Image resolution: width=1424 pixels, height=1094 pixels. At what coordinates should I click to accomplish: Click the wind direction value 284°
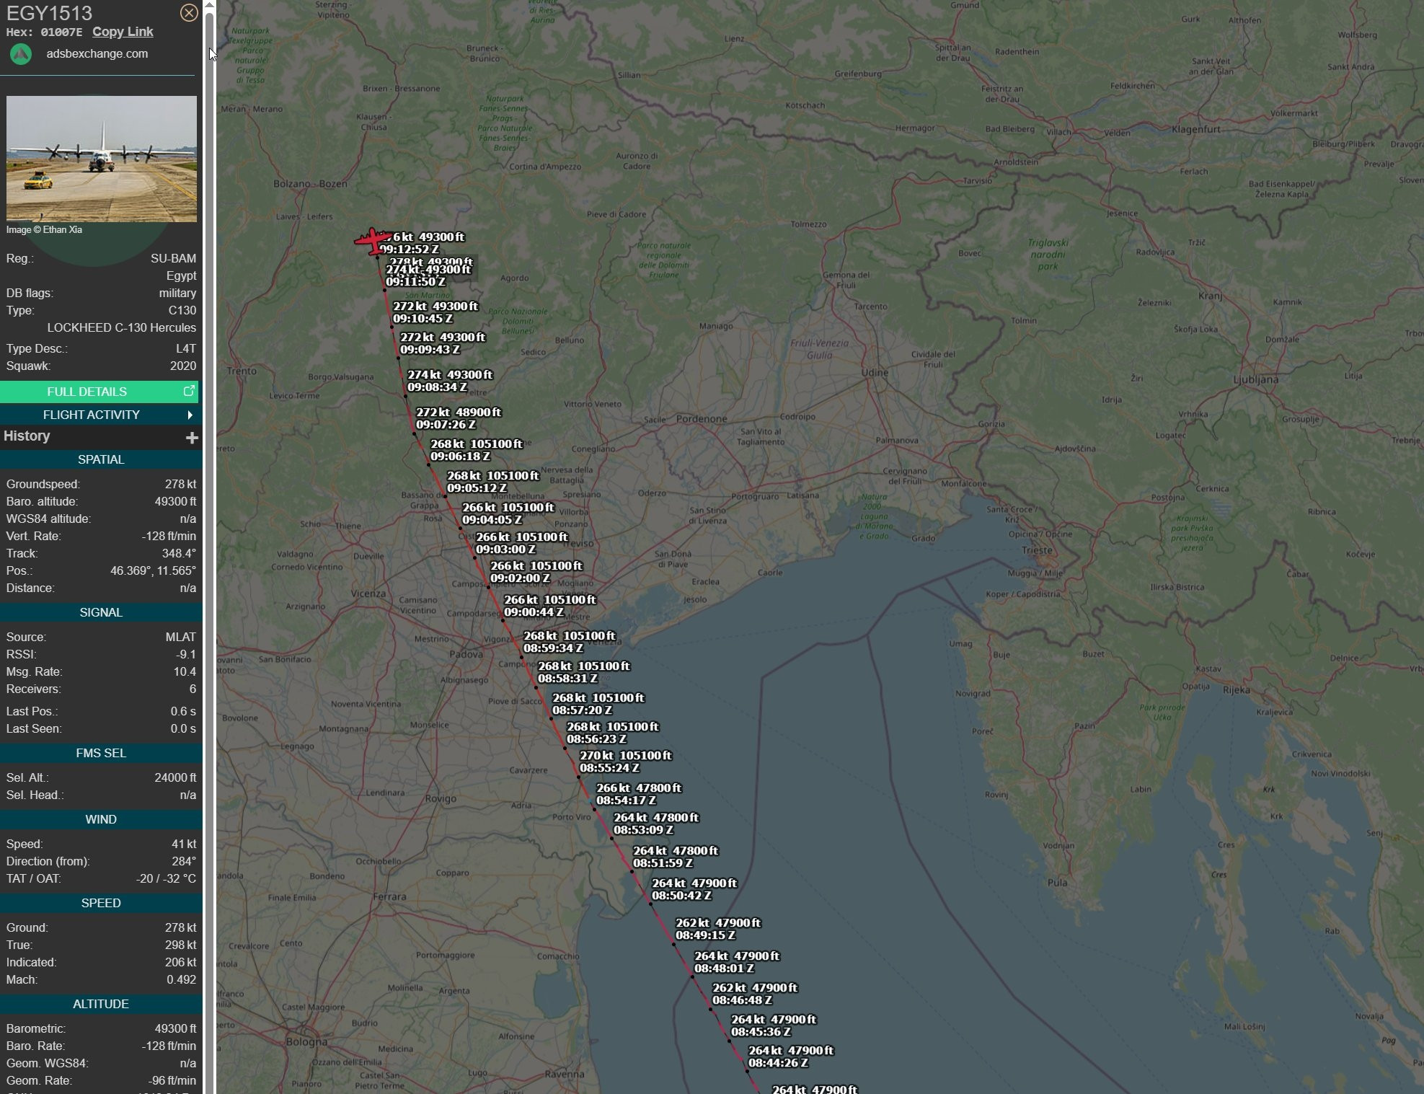click(x=184, y=861)
